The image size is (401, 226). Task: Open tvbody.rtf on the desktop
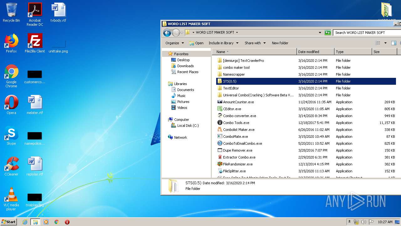(58, 13)
